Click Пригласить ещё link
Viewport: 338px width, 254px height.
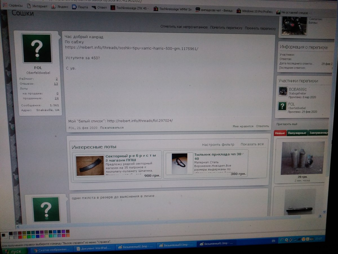287,124
